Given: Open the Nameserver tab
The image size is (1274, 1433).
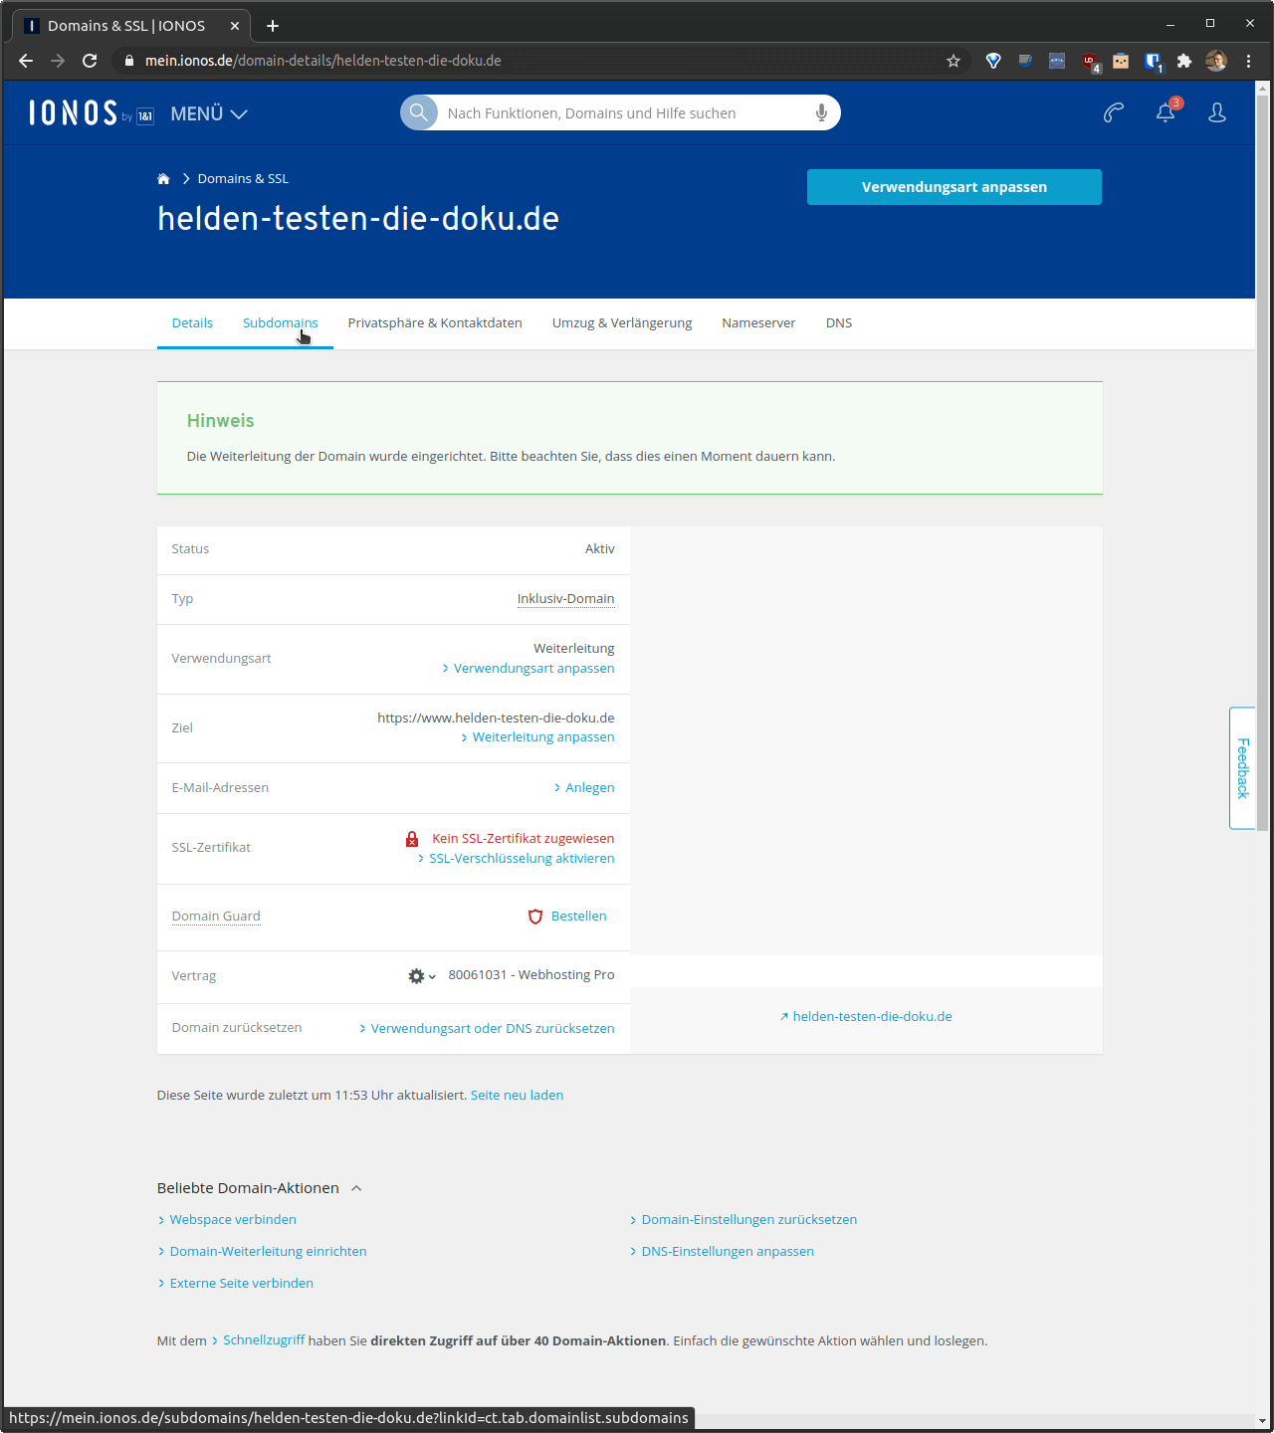Looking at the screenshot, I should click(x=758, y=323).
